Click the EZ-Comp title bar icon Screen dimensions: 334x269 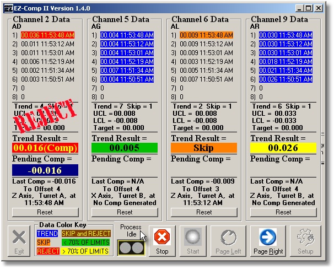point(8,8)
